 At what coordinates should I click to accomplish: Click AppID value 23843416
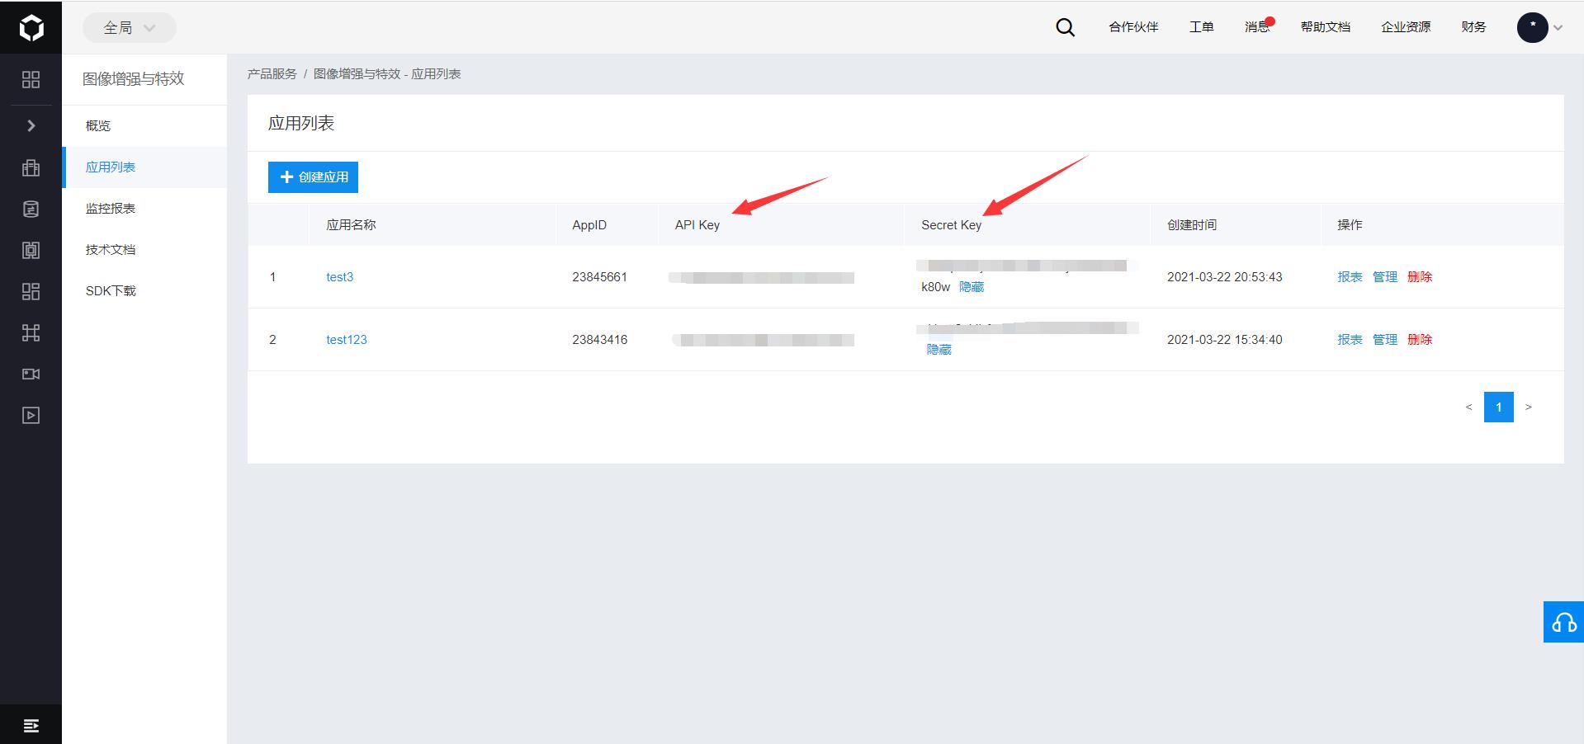599,340
